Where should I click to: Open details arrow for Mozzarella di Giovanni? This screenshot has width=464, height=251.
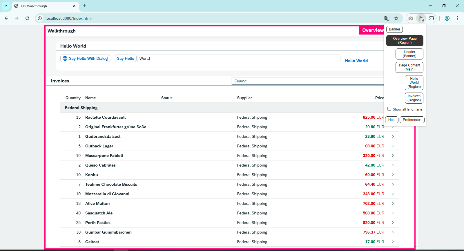(x=393, y=194)
